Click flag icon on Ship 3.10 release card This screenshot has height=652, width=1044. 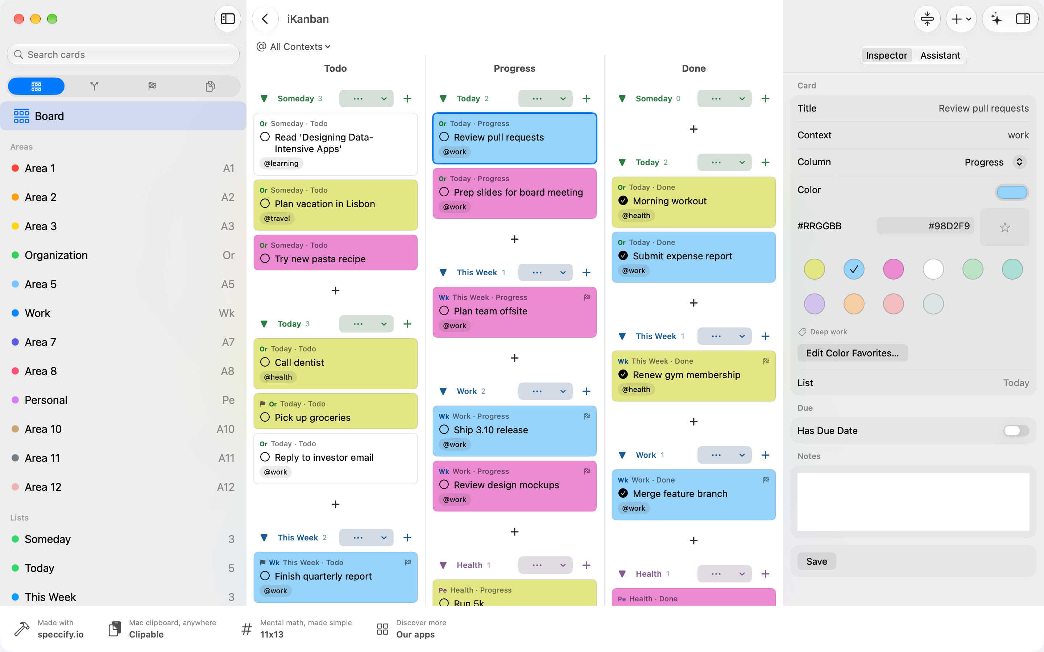click(x=587, y=416)
